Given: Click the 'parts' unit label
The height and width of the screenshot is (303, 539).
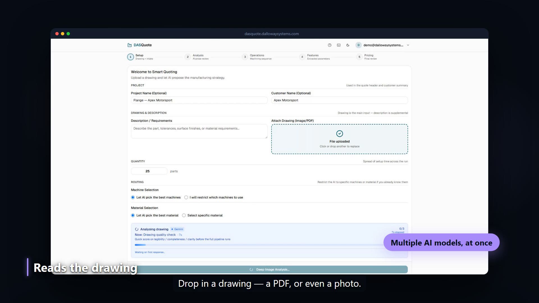Looking at the screenshot, I should 174,171.
